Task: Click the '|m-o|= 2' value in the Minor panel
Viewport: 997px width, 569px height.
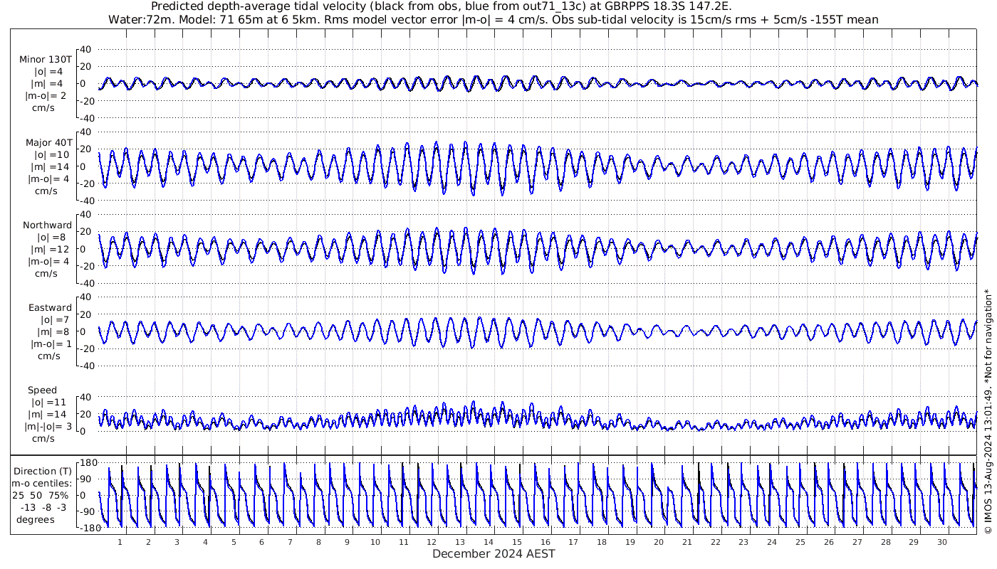Action: (46, 96)
